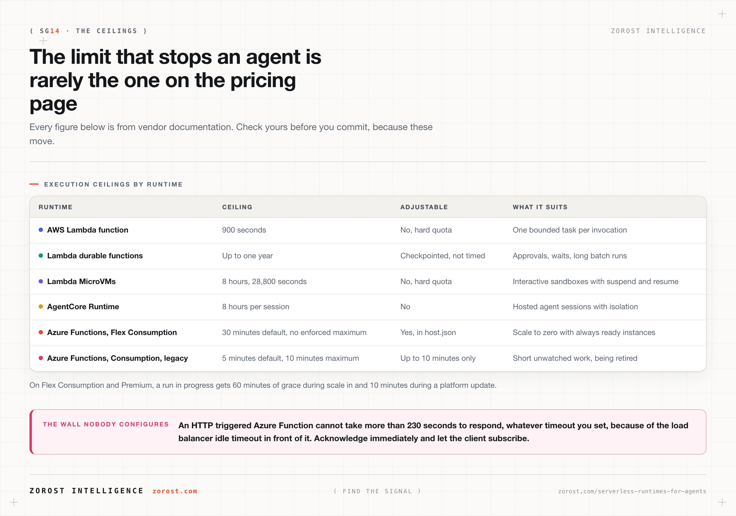Select 'Azure Functions, Flex Consumption' row name

pos(112,332)
